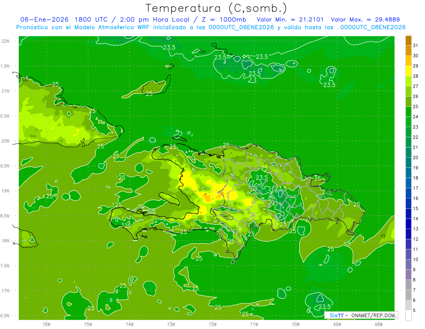425x329 pixels.
Task: Pick the gray legend swatch between 6 and 7
Action: tap(408, 295)
